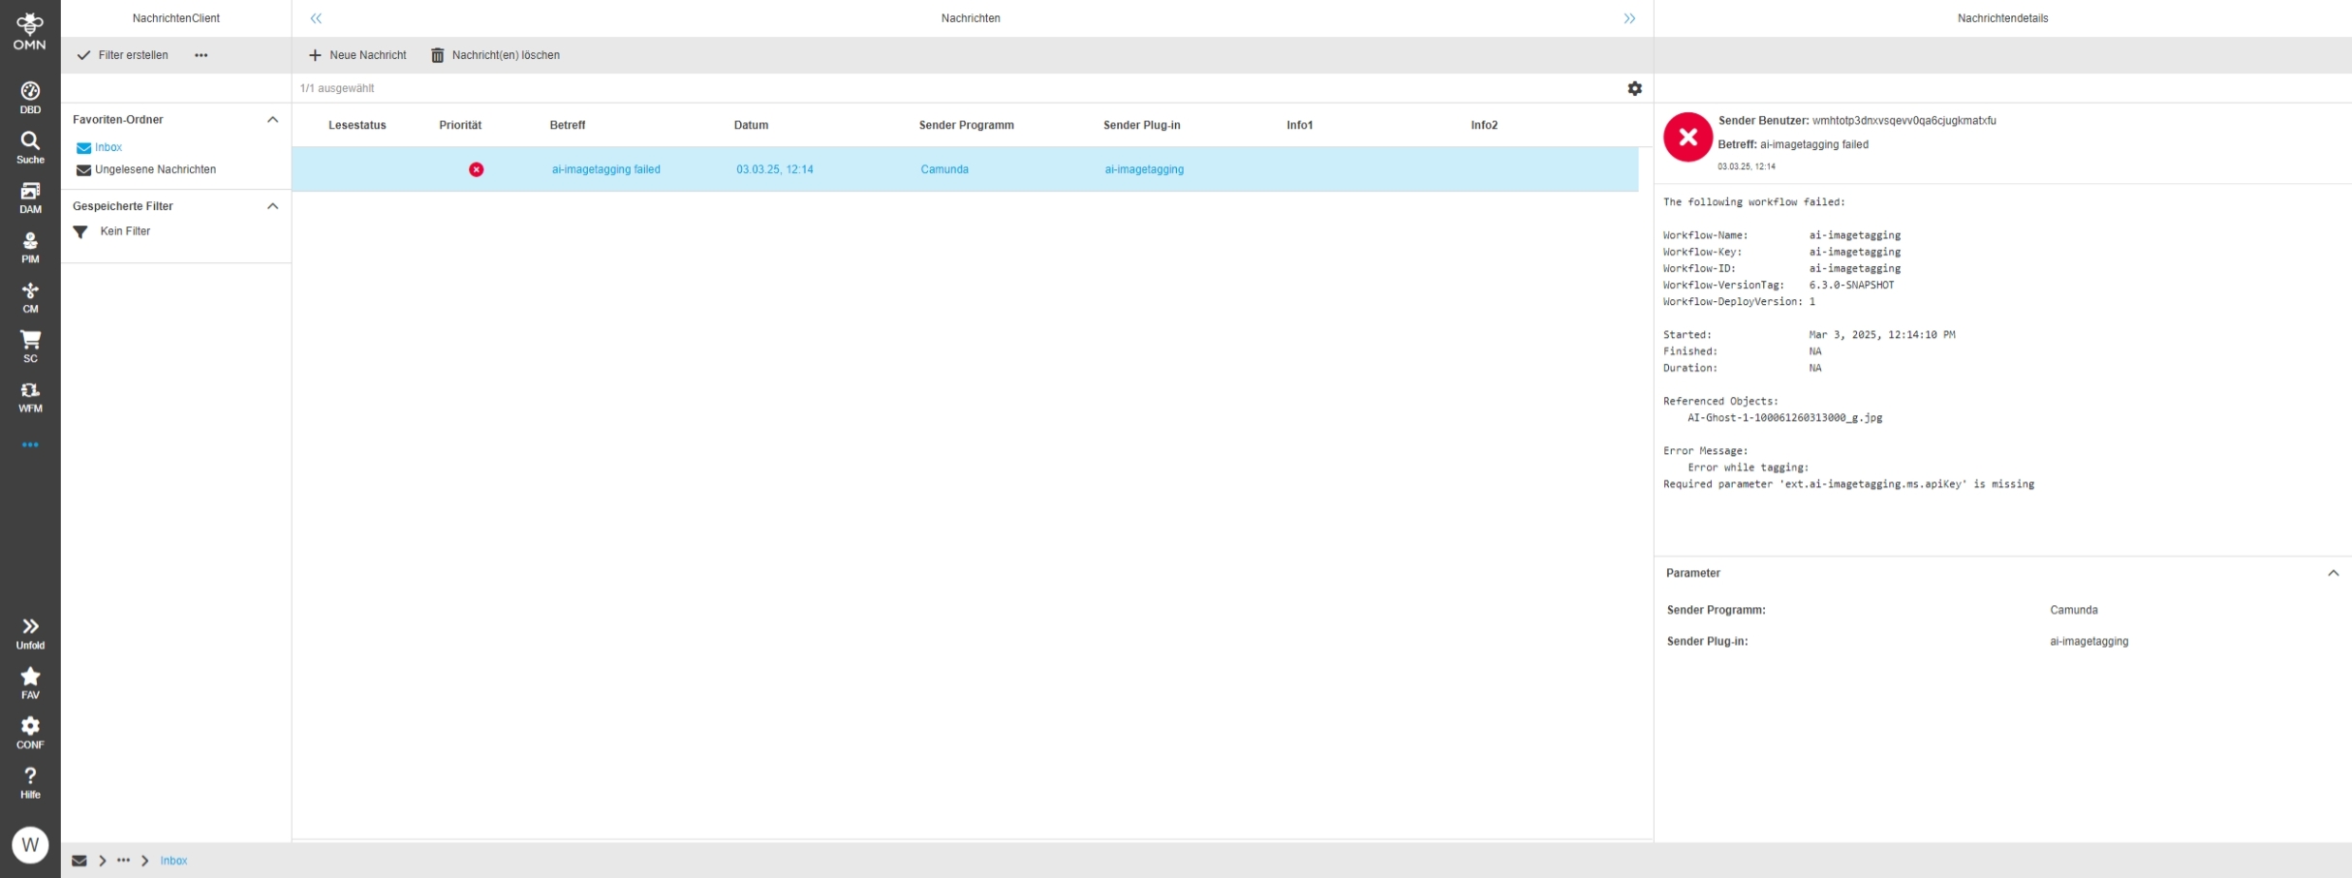Select the Inbox folder
This screenshot has height=878, width=2352.
[99, 148]
